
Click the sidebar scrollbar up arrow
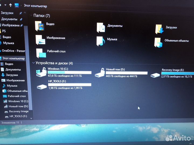point(25,13)
